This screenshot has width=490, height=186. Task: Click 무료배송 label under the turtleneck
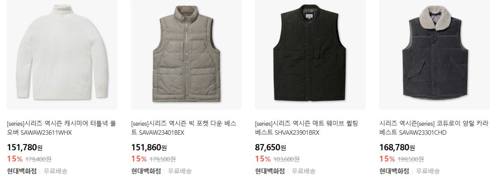point(55,171)
